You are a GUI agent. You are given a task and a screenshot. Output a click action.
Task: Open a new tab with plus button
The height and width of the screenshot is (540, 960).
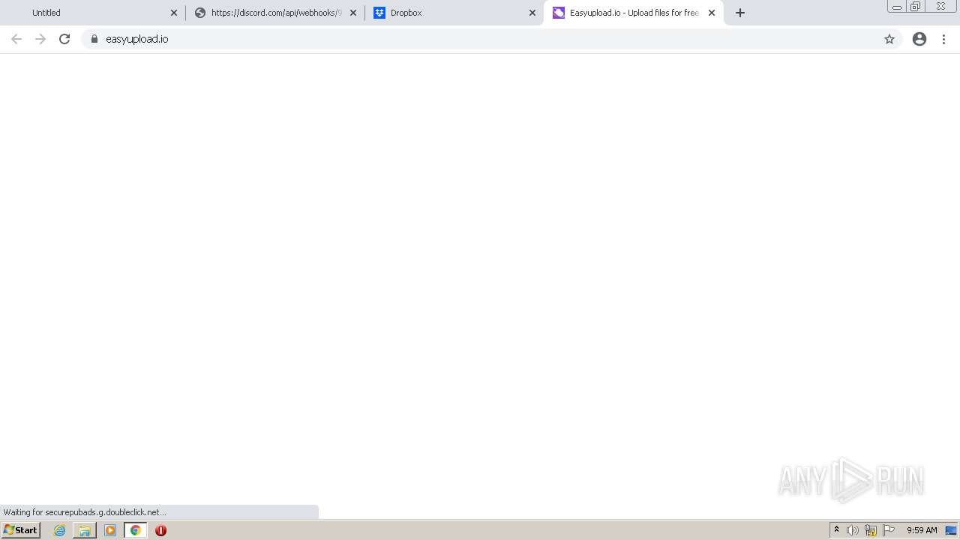(x=740, y=13)
